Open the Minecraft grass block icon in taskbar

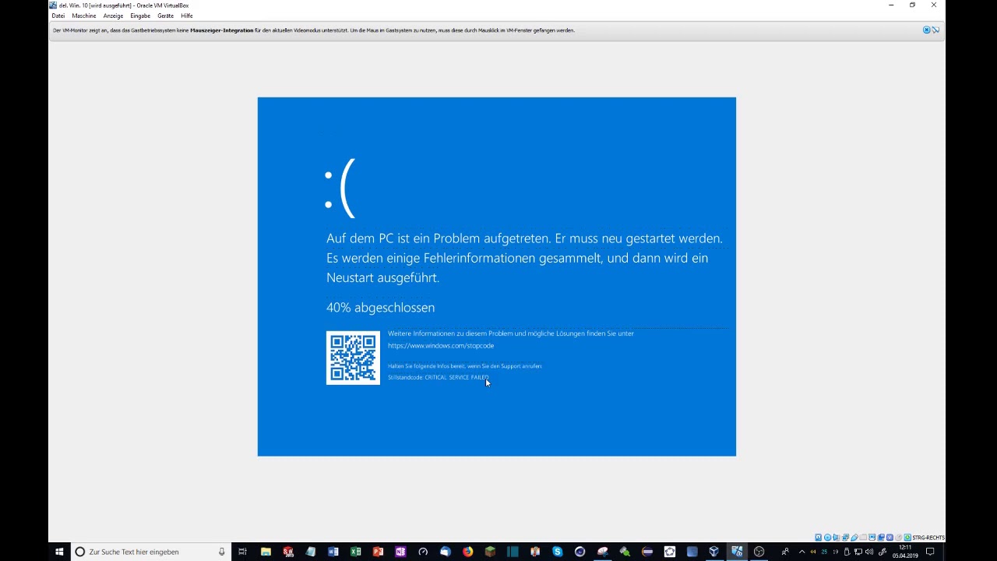click(490, 552)
